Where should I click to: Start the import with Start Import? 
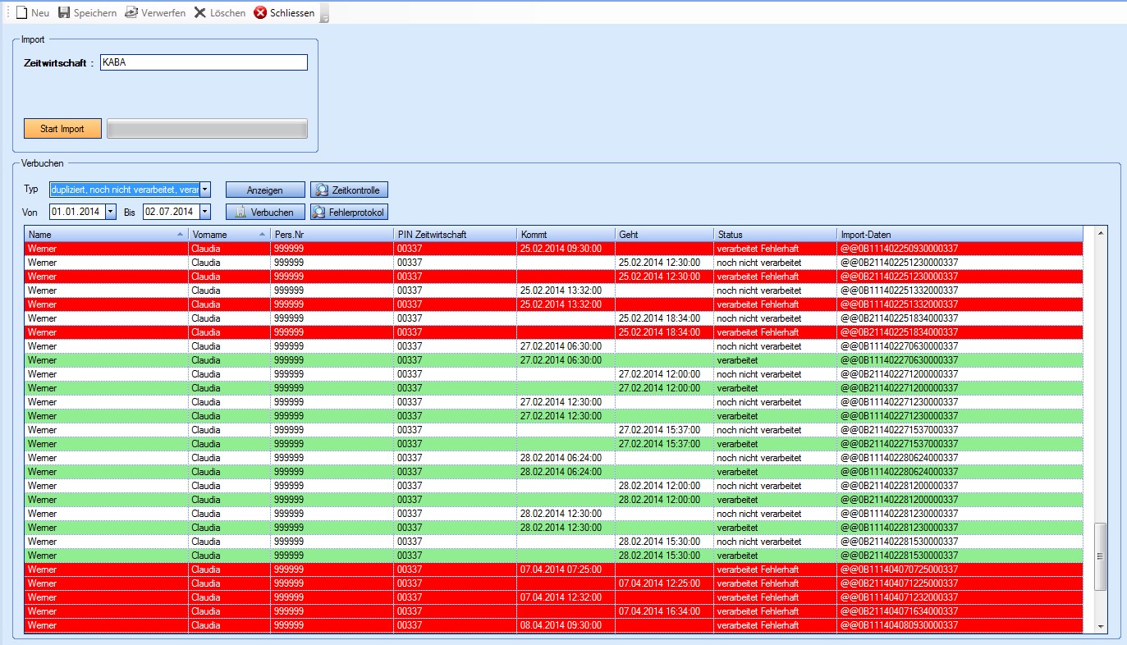62,129
